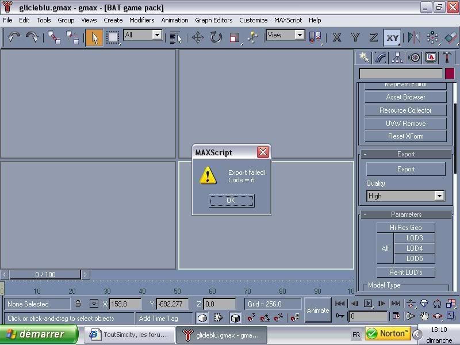The width and height of the screenshot is (460, 345).
Task: Open the Mirror Selected Objects tool
Action: [413, 37]
